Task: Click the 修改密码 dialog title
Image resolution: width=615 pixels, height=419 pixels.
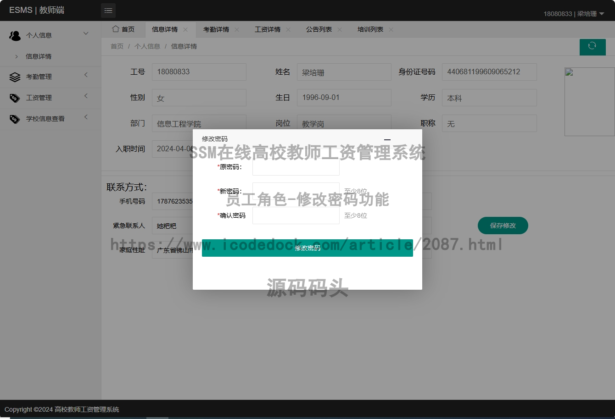Action: [x=215, y=139]
